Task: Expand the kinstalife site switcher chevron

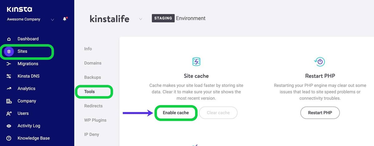Action: (141, 19)
